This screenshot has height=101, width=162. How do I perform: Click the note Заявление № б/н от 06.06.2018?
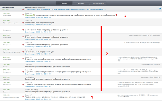(x=151, y=77)
